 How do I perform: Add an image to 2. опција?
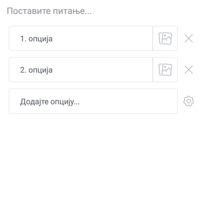click(x=165, y=70)
